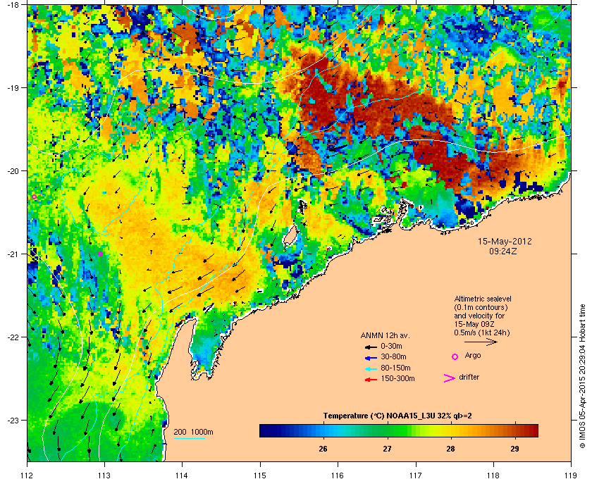Click the 0-30m depth label
The height and width of the screenshot is (479, 592).
391,346
